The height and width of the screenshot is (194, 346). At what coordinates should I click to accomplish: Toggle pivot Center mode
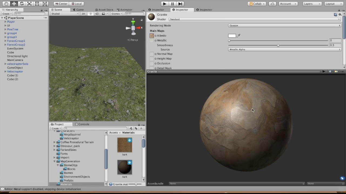(x=61, y=4)
